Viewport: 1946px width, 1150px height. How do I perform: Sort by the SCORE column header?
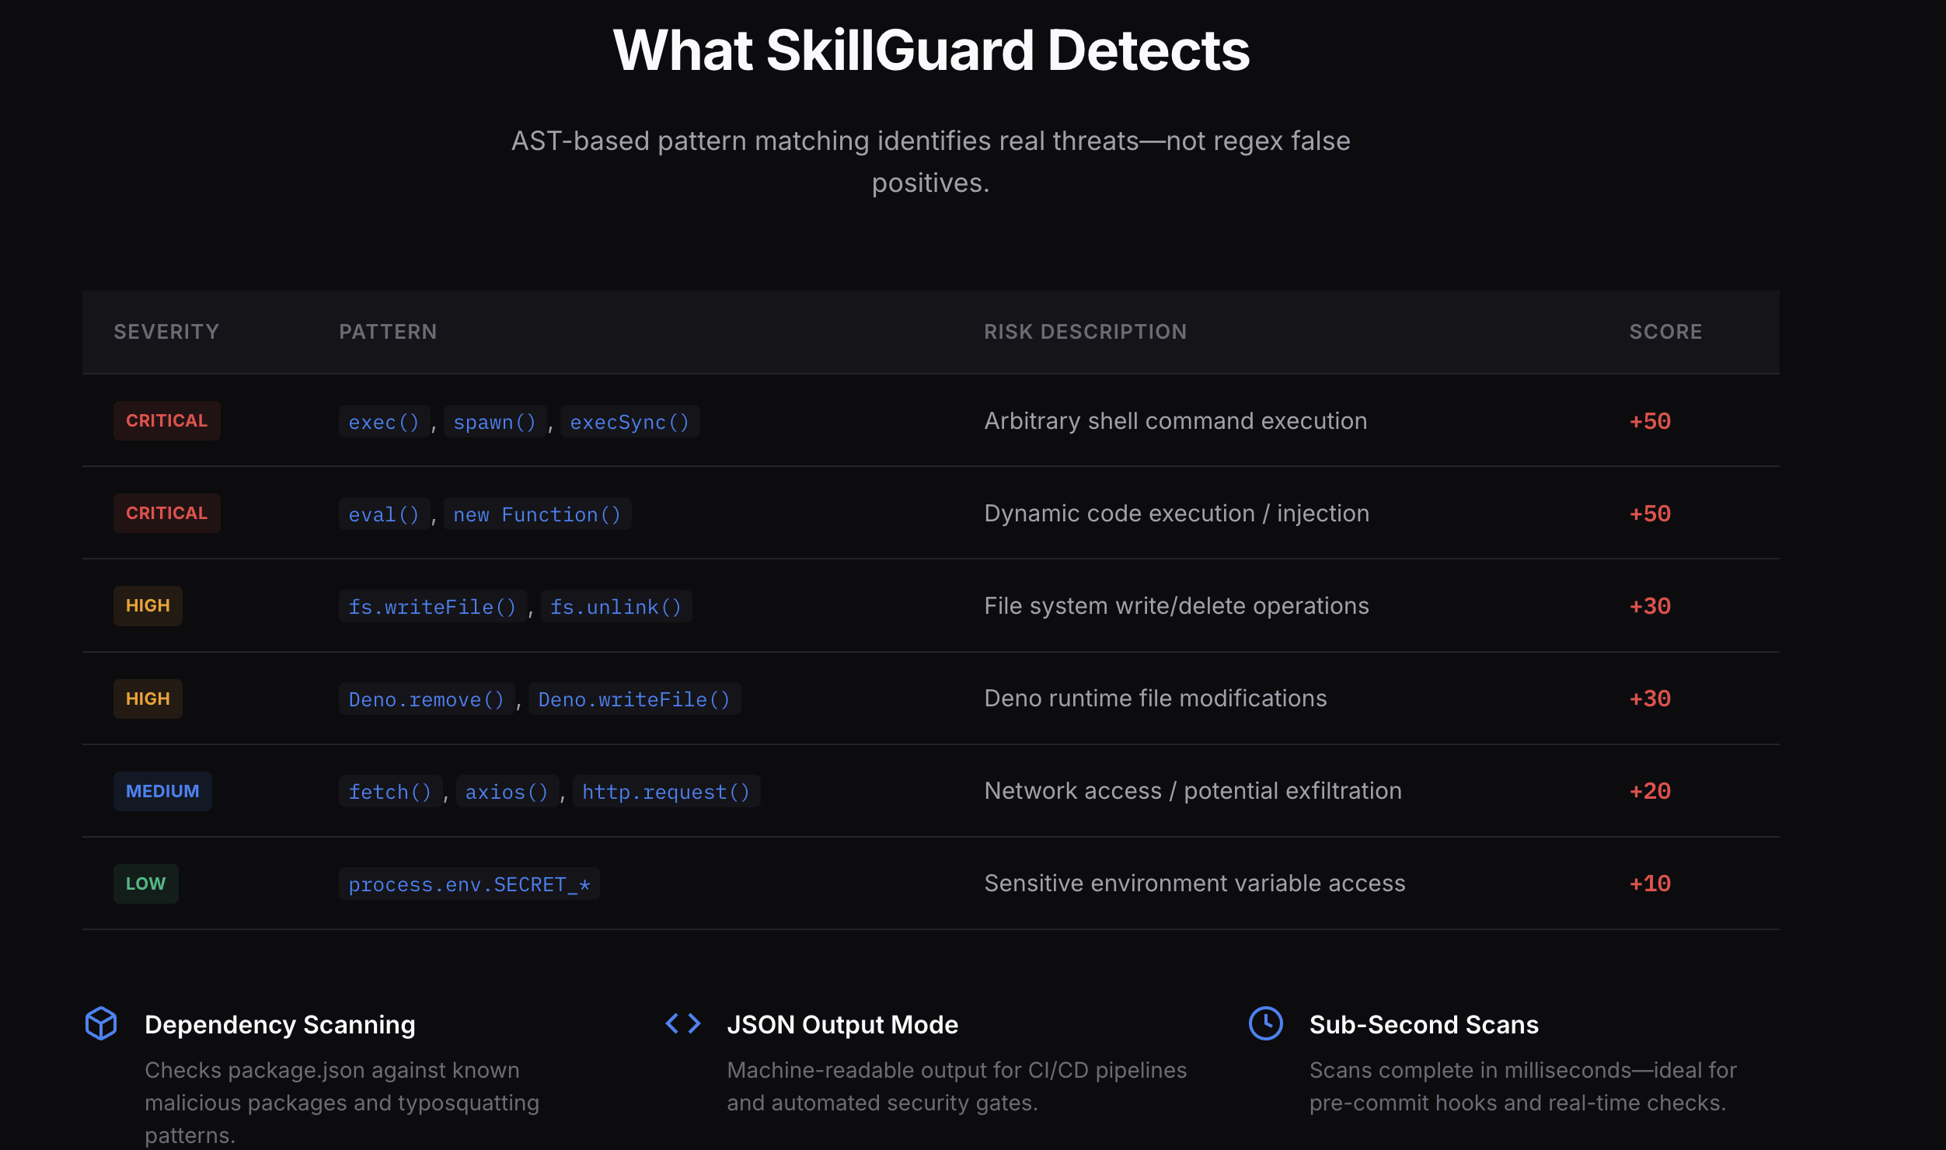pyautogui.click(x=1664, y=332)
